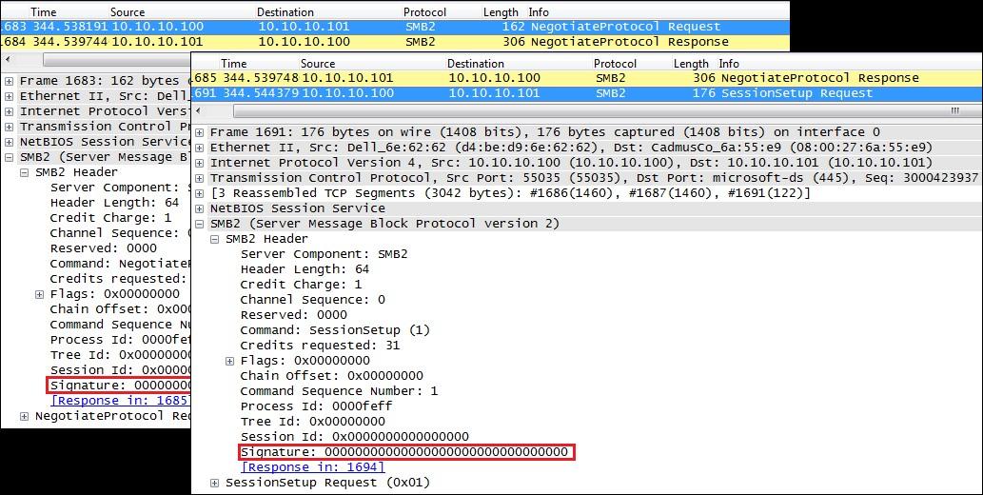The image size is (983, 495).
Task: Expand Internet Protocol Version 4 row, front window
Action: [199, 163]
